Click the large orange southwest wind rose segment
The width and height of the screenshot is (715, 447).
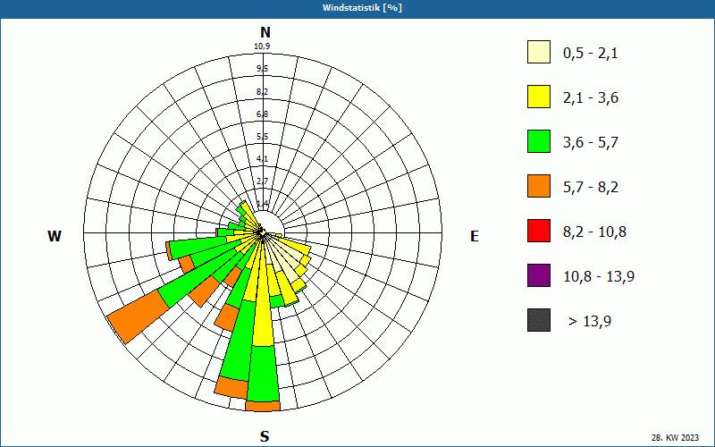[139, 316]
